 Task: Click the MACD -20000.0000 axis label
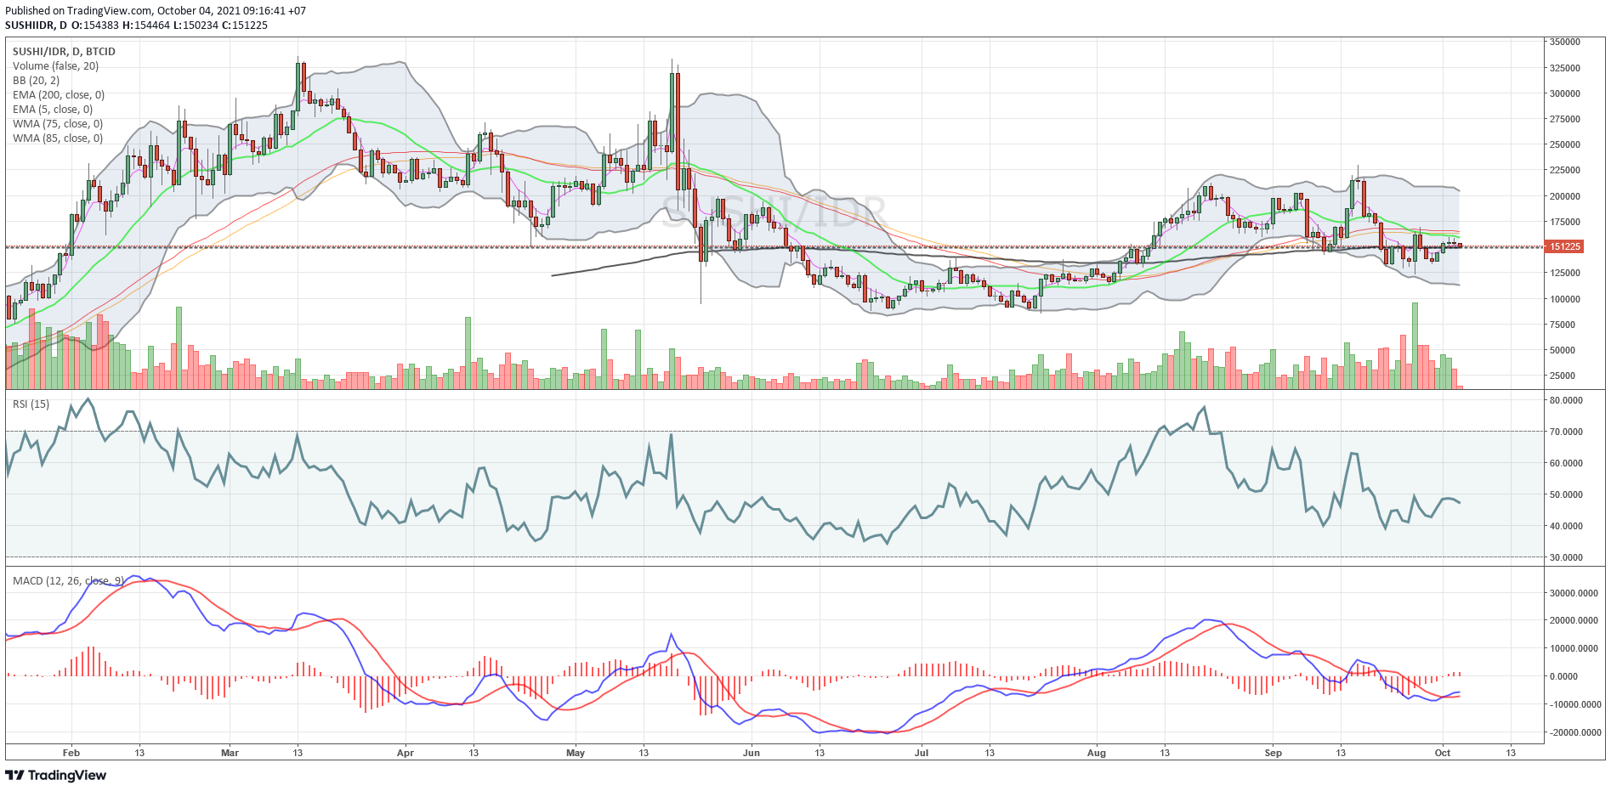coord(1575,732)
